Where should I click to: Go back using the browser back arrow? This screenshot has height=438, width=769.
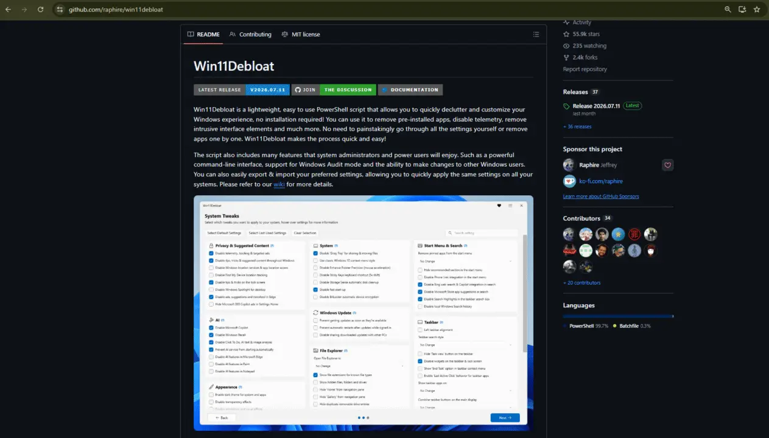[x=9, y=9]
